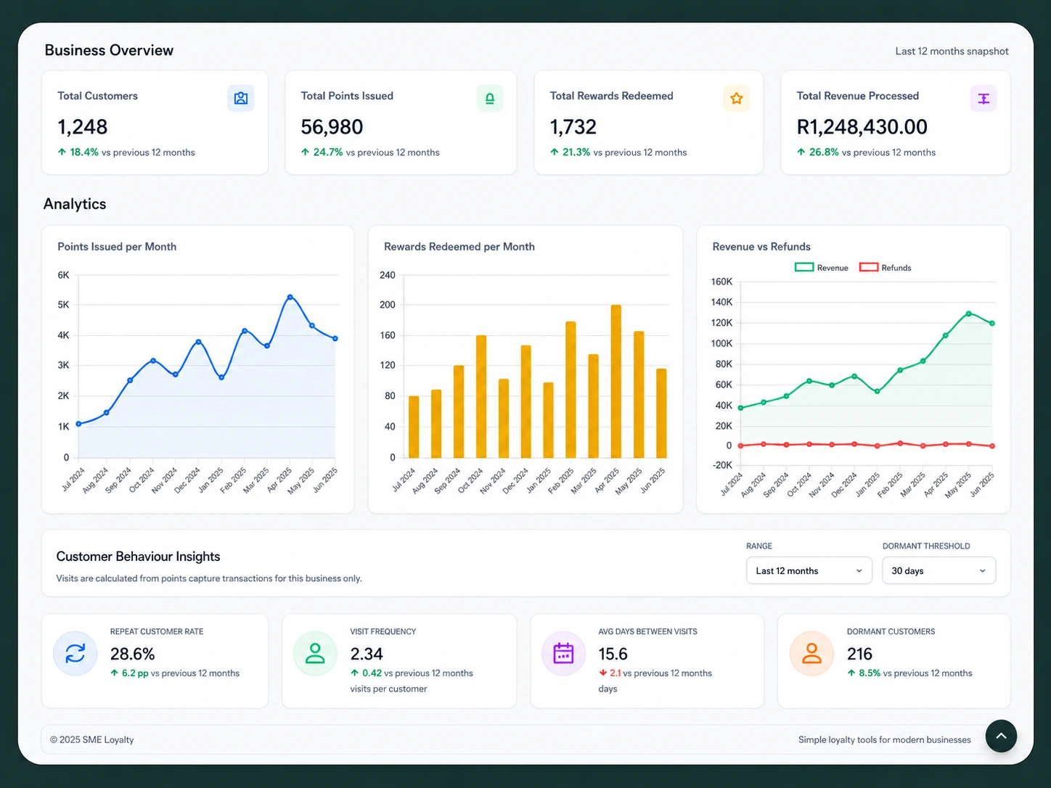Click the green up arrow beside 6.2 pp
1051x788 pixels.
(x=115, y=673)
